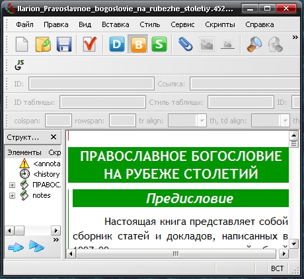
Task: Minimize the window
Action: (x=250, y=9)
